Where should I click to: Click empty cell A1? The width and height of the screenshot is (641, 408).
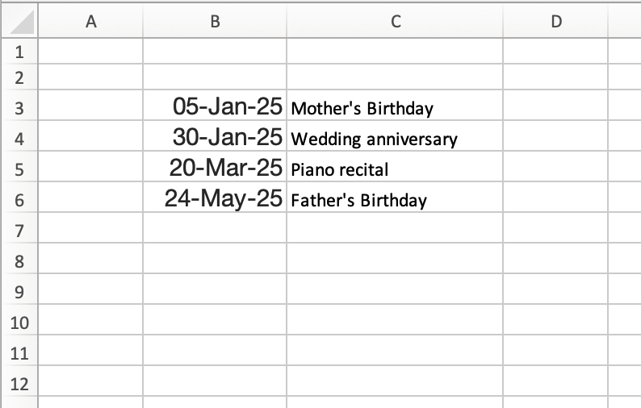(90, 52)
